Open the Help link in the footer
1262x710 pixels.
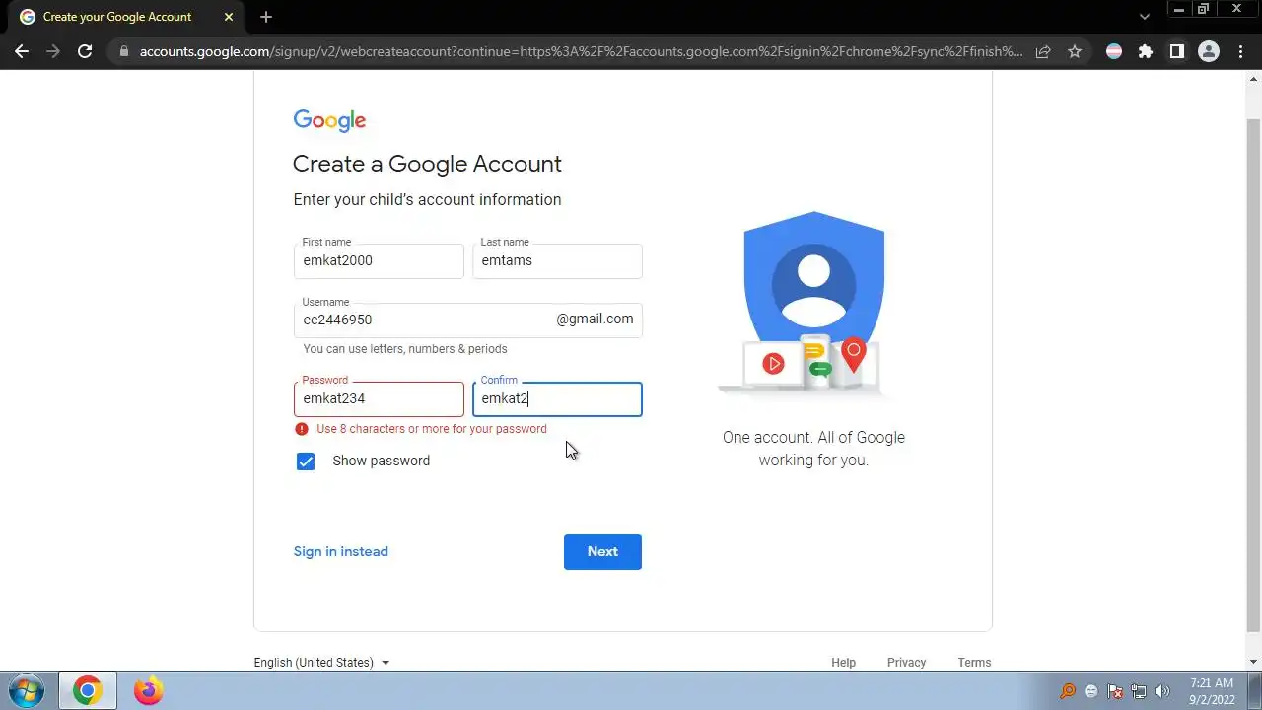tap(843, 663)
